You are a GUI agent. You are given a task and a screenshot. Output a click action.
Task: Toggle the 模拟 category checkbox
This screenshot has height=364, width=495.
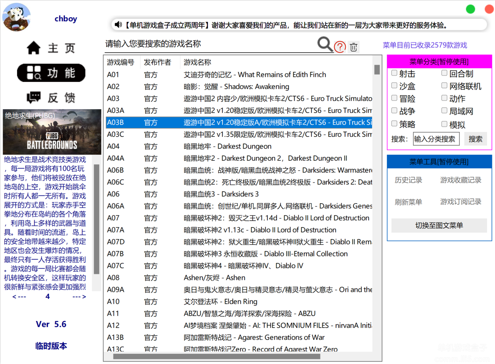coord(444,124)
